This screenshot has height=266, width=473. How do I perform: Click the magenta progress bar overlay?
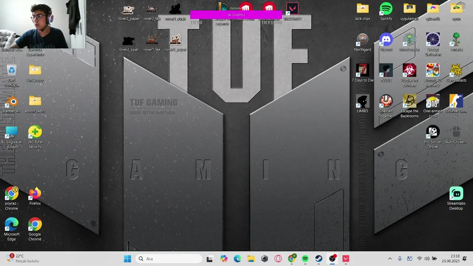(236, 15)
